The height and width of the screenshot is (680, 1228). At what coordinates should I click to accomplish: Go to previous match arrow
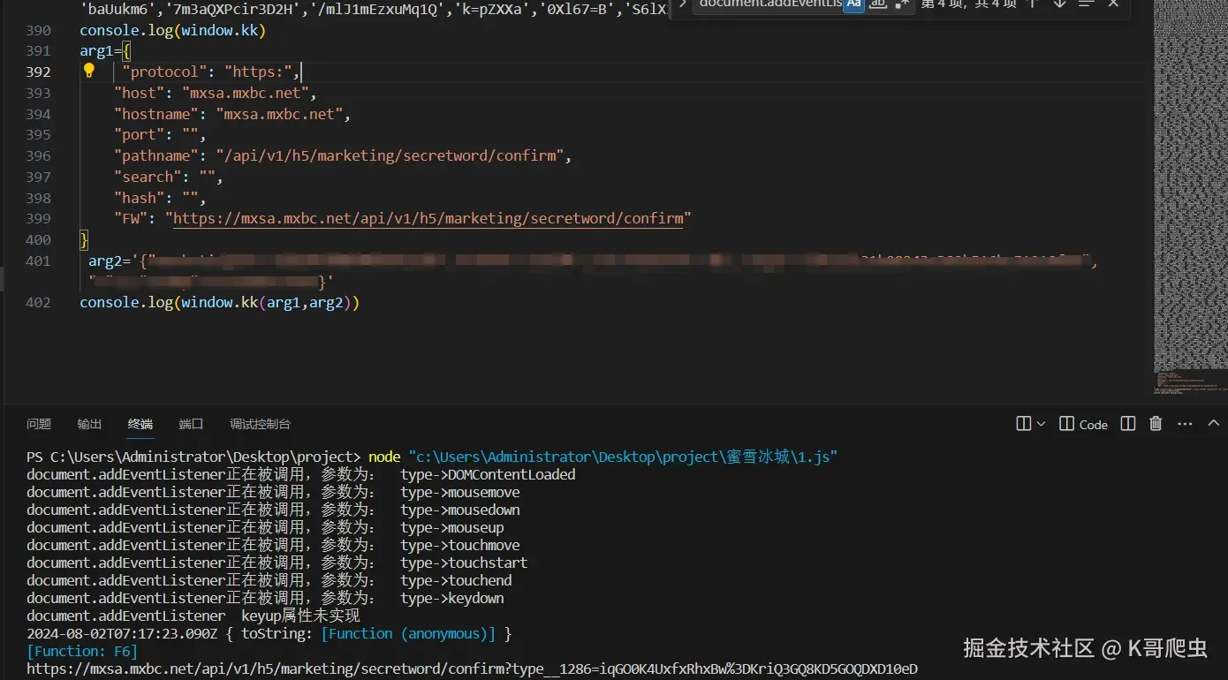(1032, 4)
